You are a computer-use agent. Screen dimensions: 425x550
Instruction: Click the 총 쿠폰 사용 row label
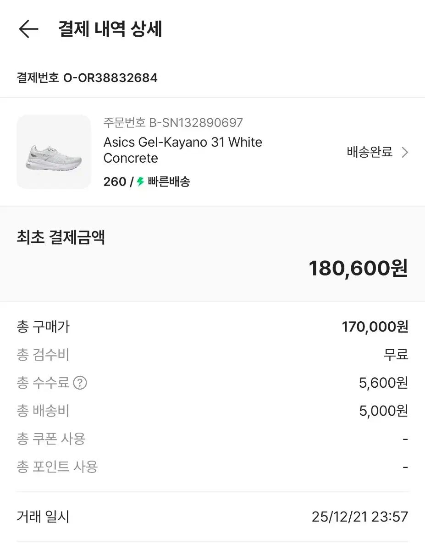[x=51, y=439]
